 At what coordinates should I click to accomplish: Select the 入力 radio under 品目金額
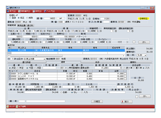[x=144, y=68]
